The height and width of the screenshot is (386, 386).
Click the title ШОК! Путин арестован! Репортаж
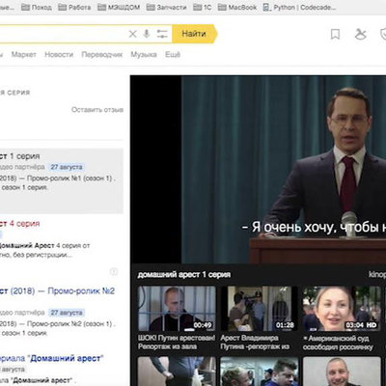(177, 343)
